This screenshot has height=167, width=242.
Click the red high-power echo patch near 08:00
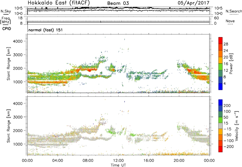pyautogui.click(x=90, y=70)
